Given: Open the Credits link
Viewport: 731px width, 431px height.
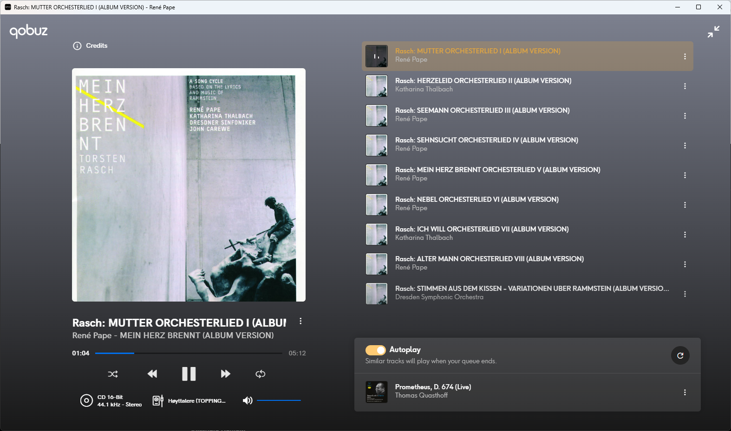Looking at the screenshot, I should tap(97, 46).
